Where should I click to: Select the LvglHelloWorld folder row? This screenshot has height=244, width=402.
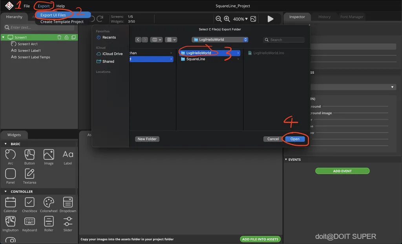pyautogui.click(x=210, y=53)
